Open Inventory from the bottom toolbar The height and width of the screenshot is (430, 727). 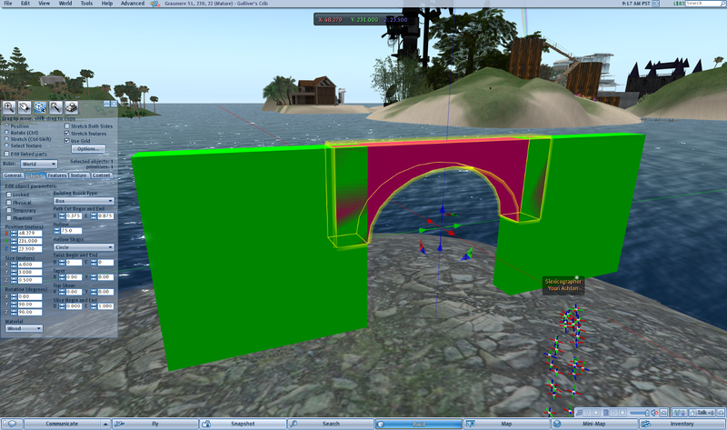pos(682,424)
